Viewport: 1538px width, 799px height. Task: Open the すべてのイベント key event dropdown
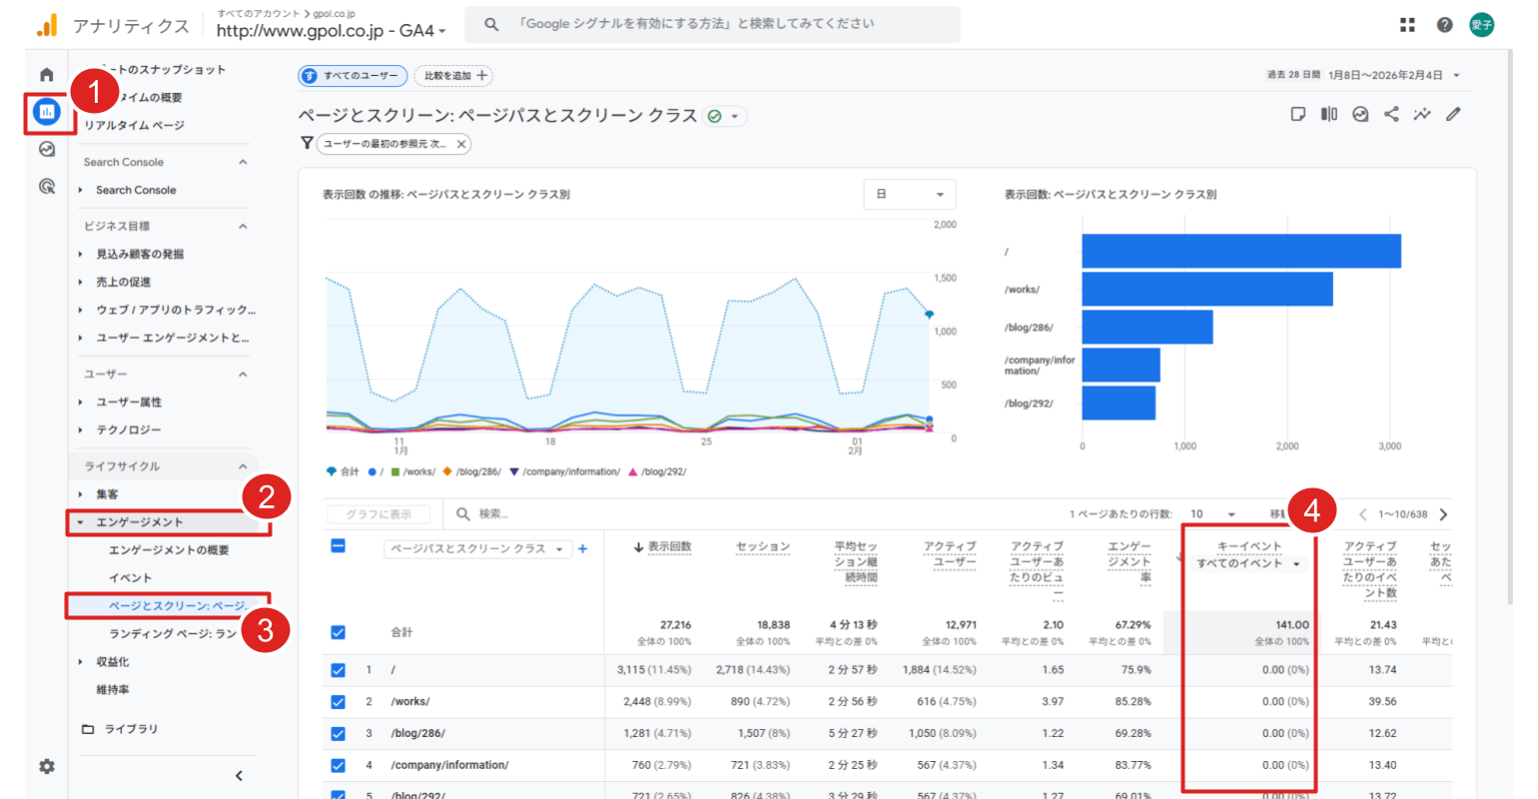coord(1248,564)
